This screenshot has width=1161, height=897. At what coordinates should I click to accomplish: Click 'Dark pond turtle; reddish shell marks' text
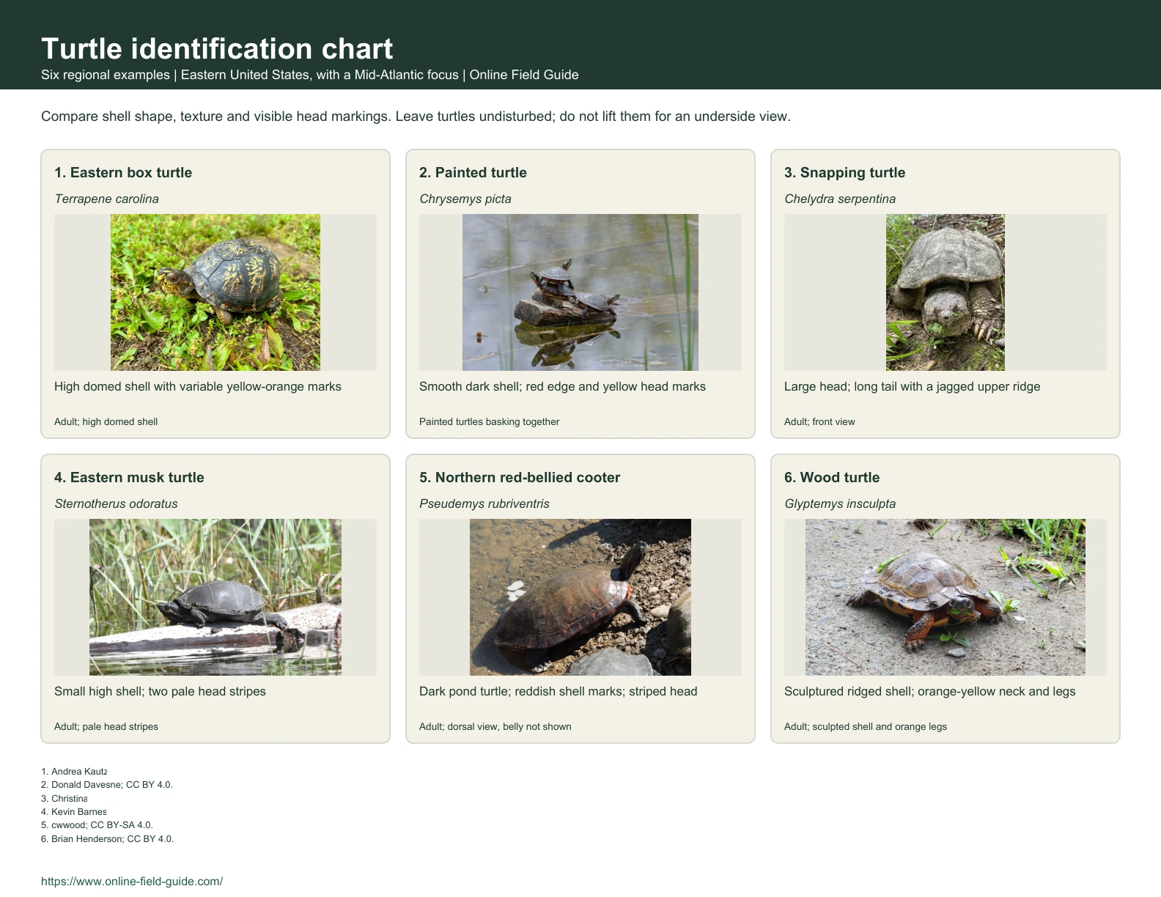[558, 691]
